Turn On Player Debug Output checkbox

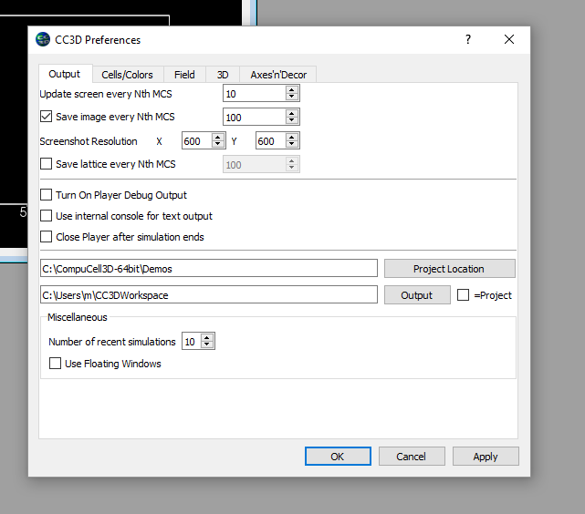46,195
